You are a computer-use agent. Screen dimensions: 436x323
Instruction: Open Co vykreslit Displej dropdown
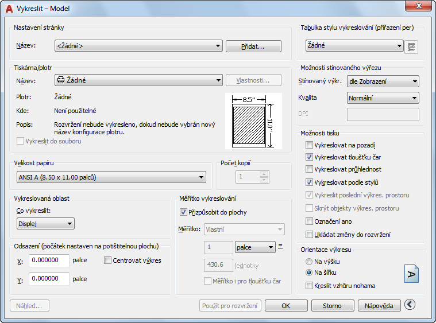tap(45, 224)
